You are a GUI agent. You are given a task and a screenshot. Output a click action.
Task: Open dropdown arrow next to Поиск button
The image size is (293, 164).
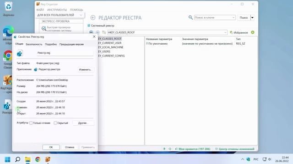click(x=252, y=18)
